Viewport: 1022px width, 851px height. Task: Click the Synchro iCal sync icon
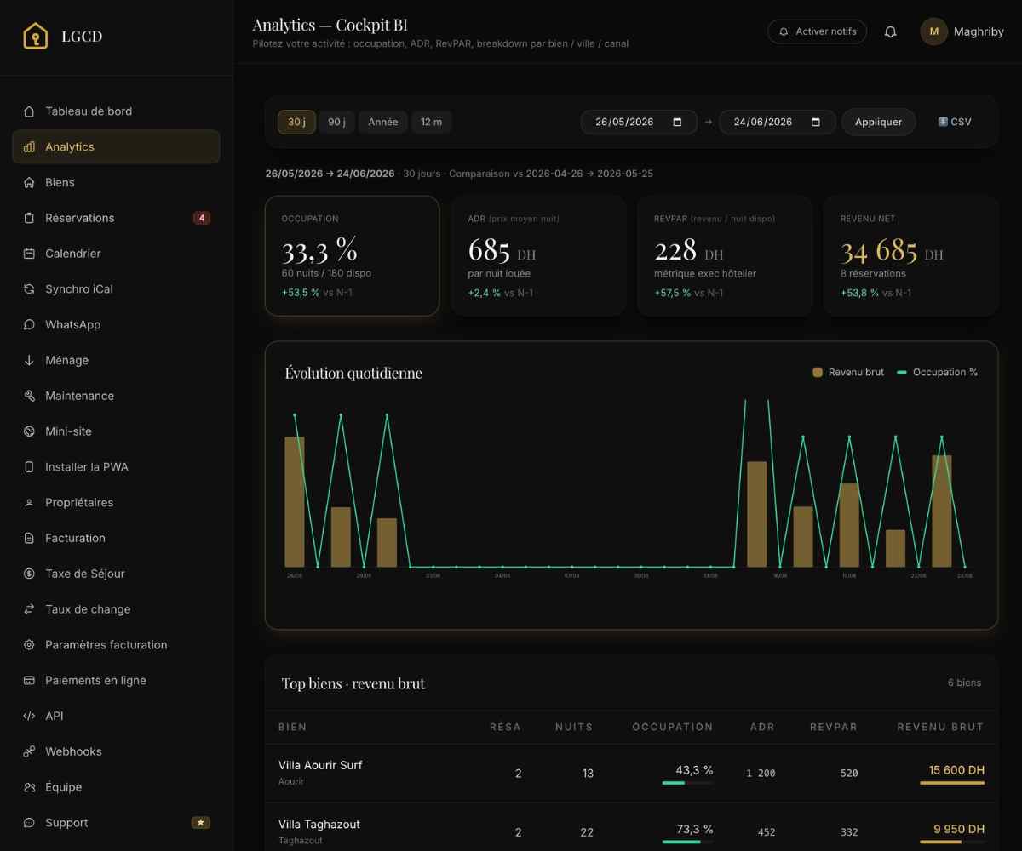[x=29, y=289]
